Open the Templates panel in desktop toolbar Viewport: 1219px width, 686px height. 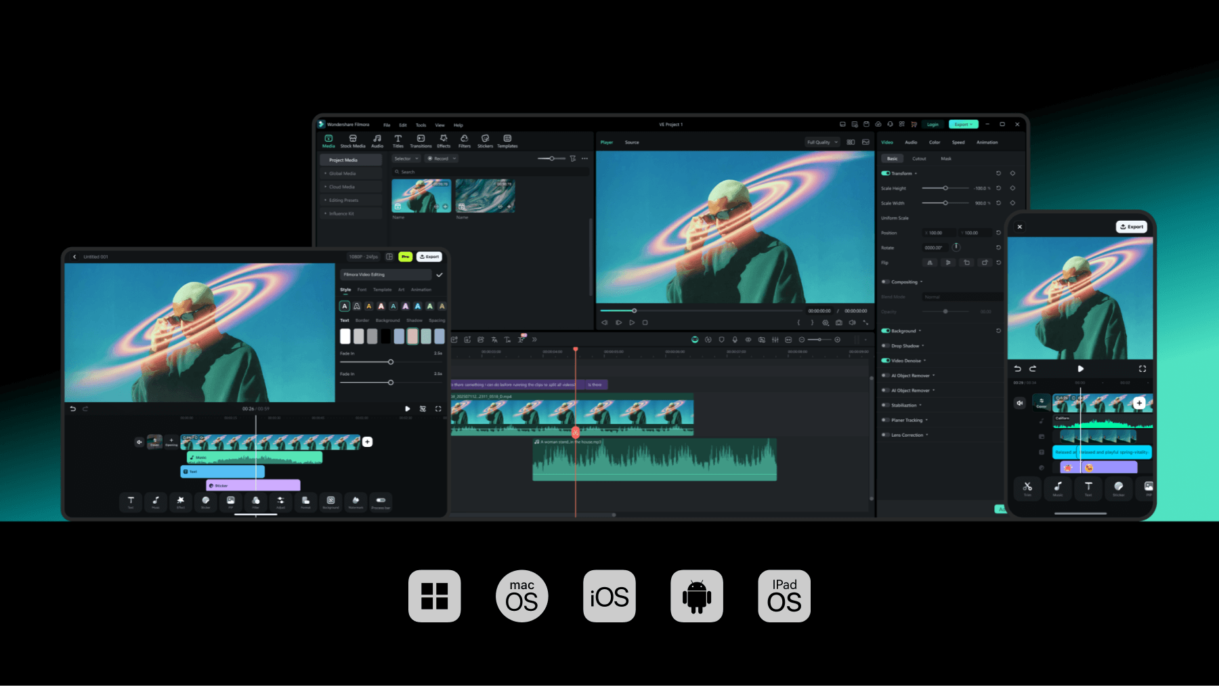point(507,141)
